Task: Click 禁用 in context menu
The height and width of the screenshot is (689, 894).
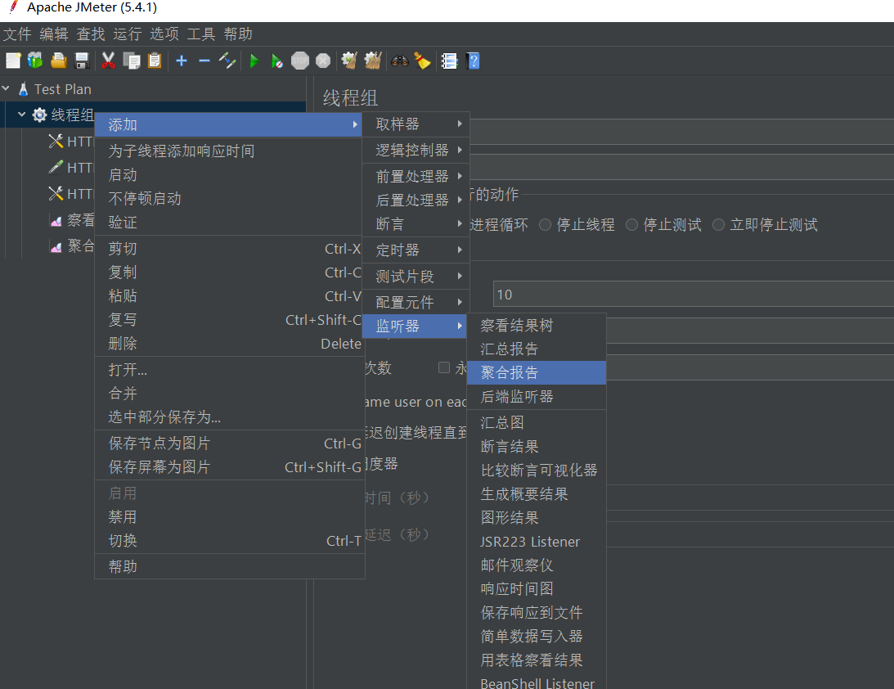Action: [229, 517]
